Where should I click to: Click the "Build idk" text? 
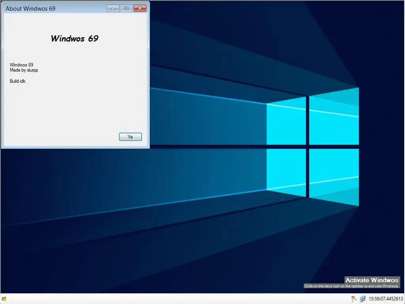pos(17,81)
